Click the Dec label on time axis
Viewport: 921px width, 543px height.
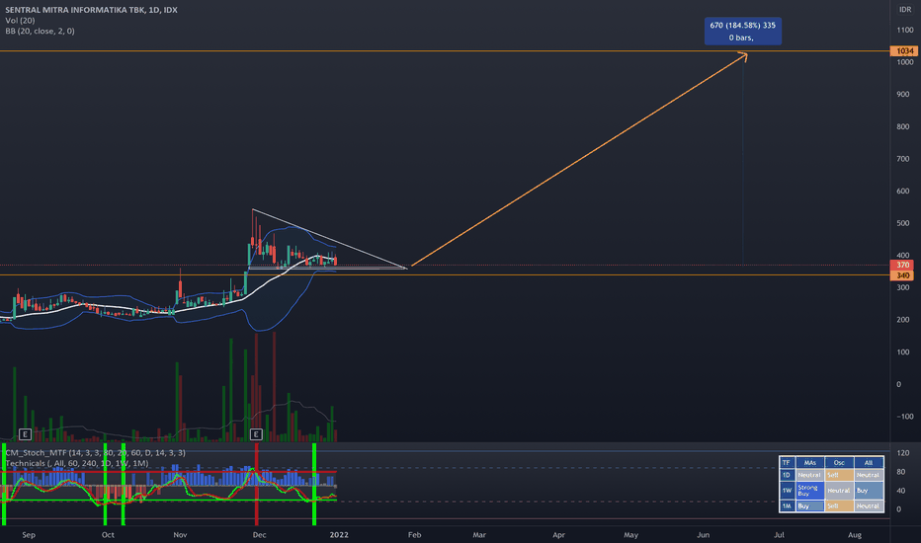tap(259, 535)
